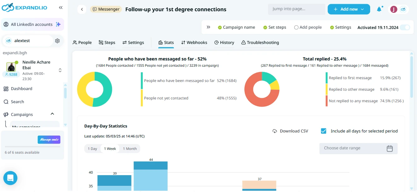This screenshot has width=417, height=192.
Task: Open the Add new dropdown
Action: click(x=349, y=9)
